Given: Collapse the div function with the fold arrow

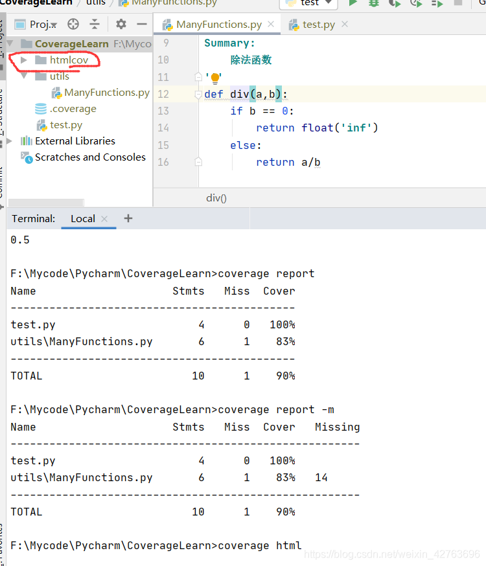Looking at the screenshot, I should [x=198, y=93].
